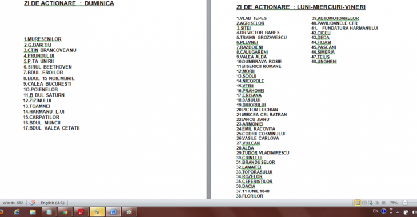Click heading ZI DE ACTIONARE : DUMINICA
The width and height of the screenshot is (417, 217).
click(69, 3)
